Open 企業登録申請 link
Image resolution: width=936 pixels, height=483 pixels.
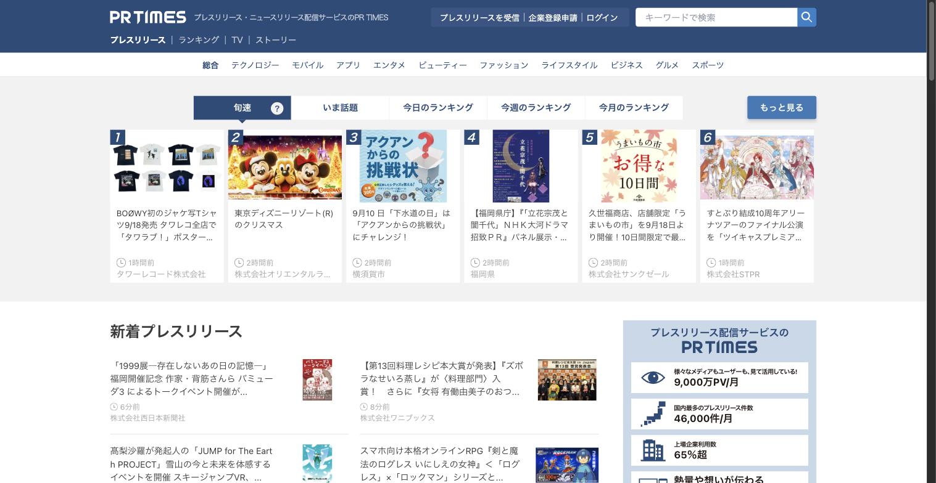click(x=553, y=18)
